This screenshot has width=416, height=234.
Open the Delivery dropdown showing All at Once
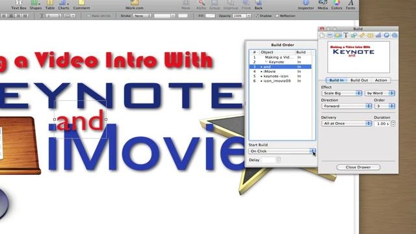pos(346,123)
